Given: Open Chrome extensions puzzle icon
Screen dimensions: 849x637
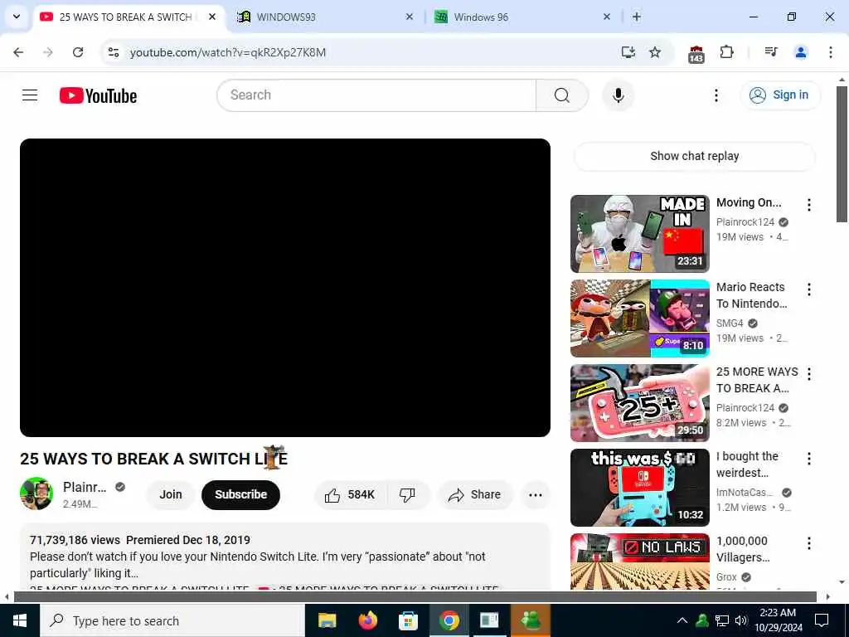Looking at the screenshot, I should [x=726, y=52].
